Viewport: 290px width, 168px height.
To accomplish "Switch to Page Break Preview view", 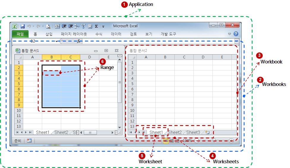I will (177, 141).
